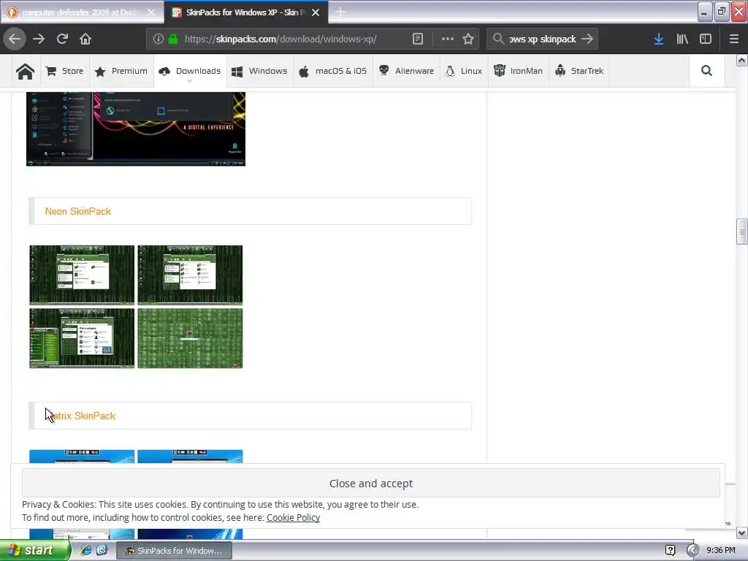Viewport: 748px width, 561px height.
Task: Click the search box with skinpack text
Action: 543,39
